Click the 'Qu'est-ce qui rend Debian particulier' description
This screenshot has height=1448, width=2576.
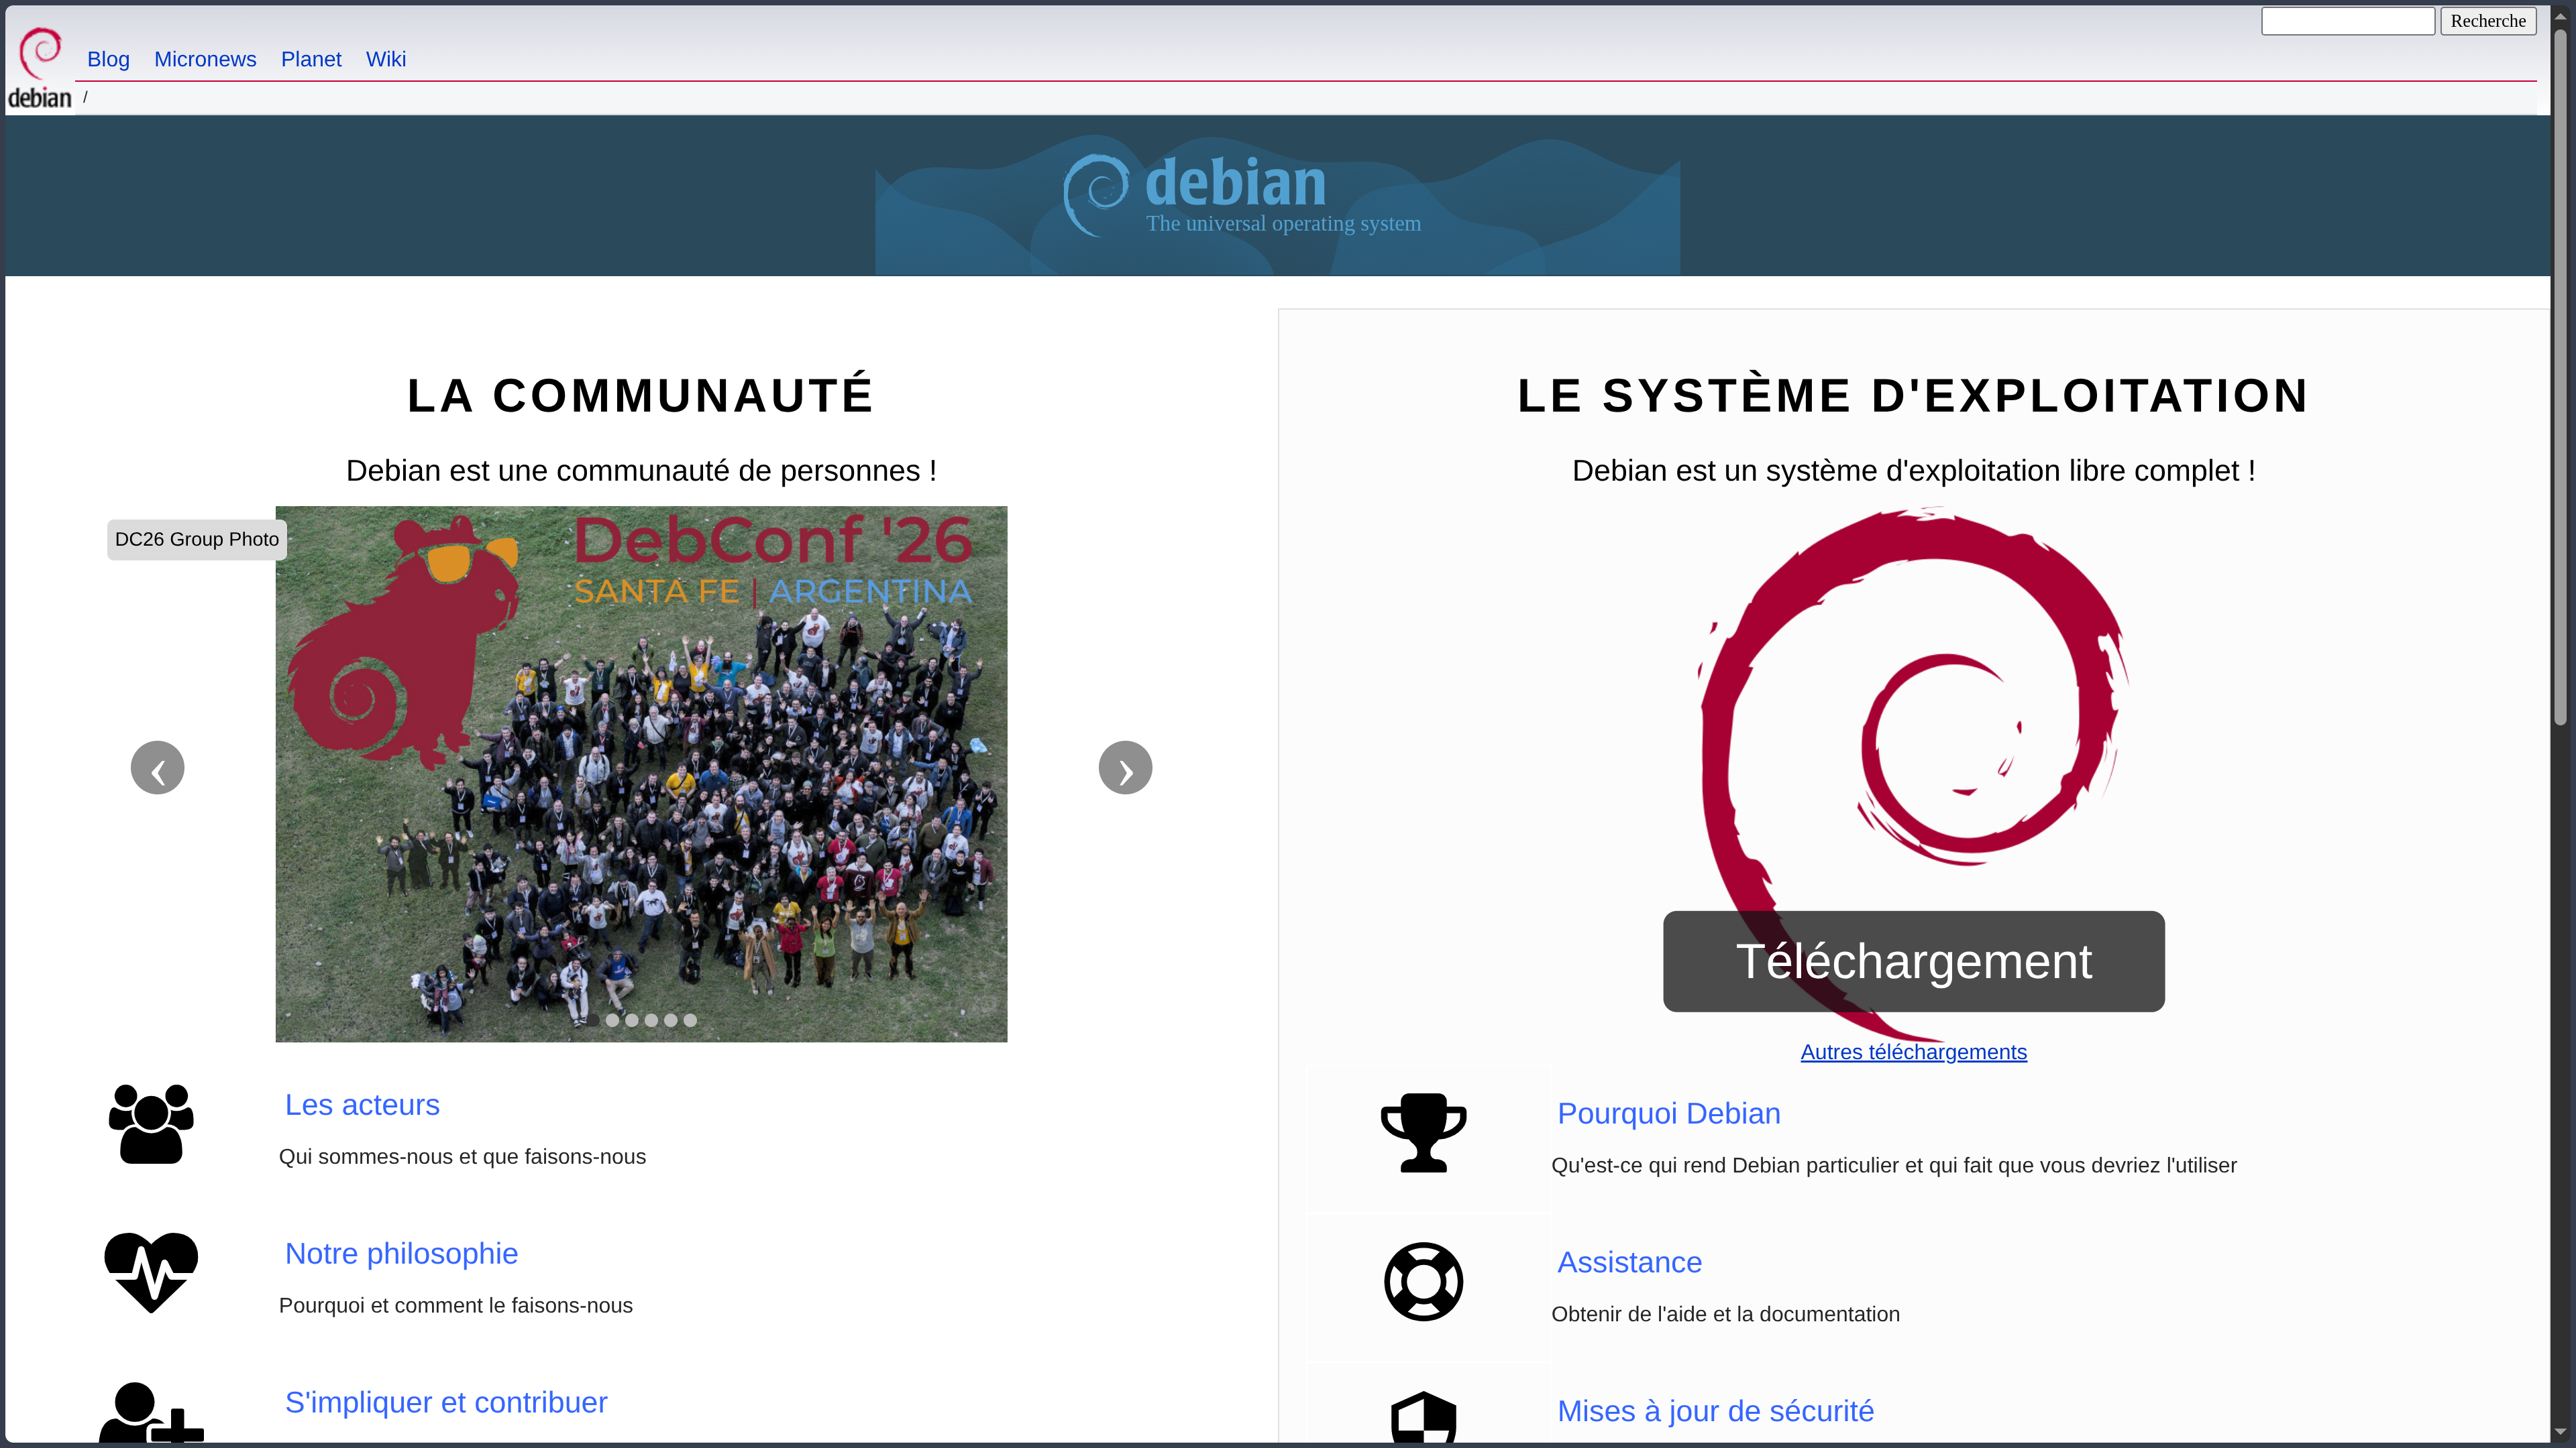1893,1165
